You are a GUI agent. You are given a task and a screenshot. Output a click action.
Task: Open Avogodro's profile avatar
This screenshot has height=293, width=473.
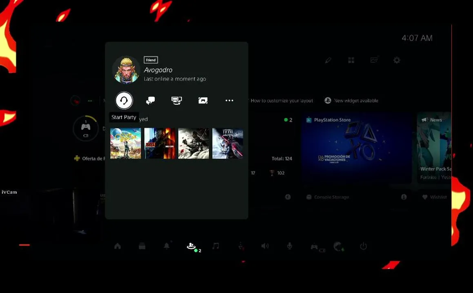pyautogui.click(x=126, y=70)
